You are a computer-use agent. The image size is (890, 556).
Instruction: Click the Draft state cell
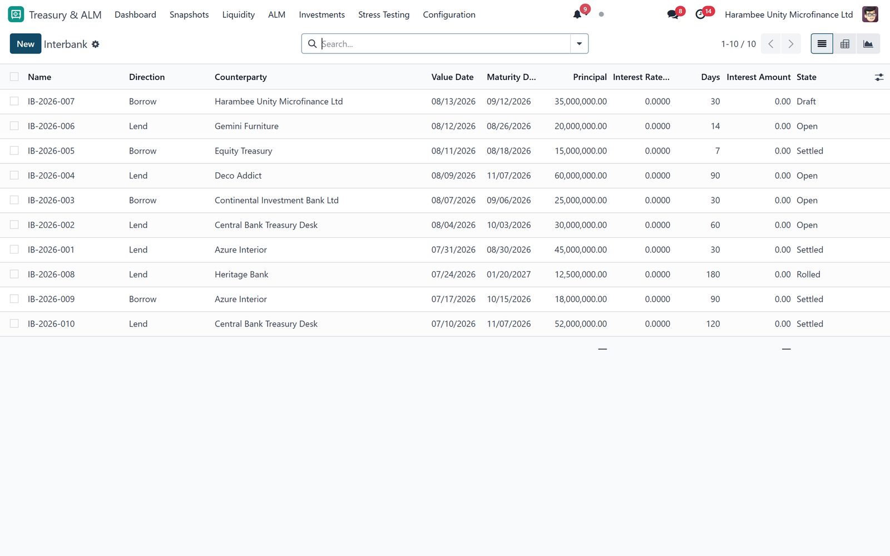806,101
